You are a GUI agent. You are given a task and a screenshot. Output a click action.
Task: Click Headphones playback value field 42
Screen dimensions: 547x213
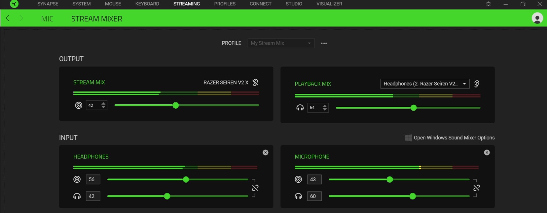(93, 196)
